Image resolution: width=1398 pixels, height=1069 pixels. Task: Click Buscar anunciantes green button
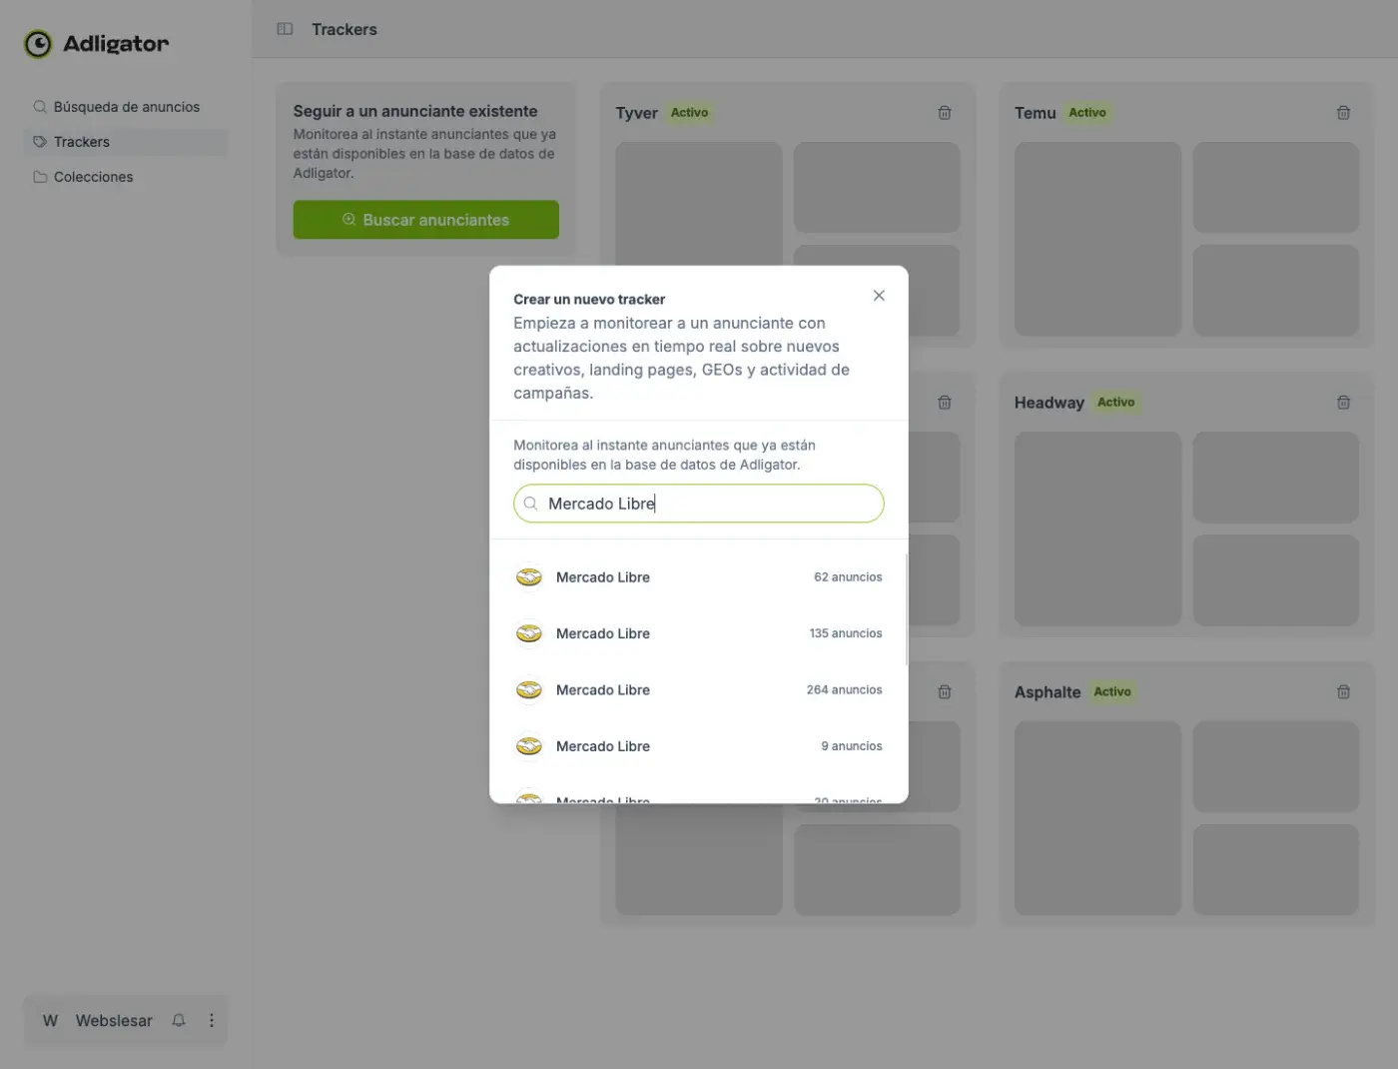coord(425,220)
